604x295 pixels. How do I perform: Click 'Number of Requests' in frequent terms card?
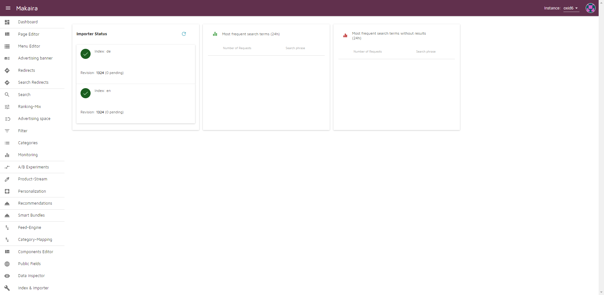tap(237, 48)
